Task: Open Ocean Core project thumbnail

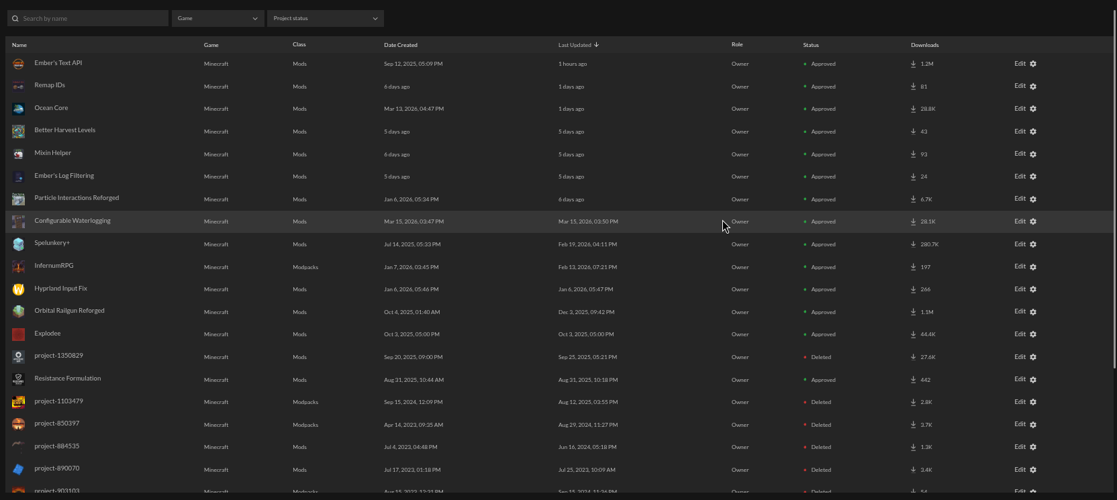Action: click(18, 109)
